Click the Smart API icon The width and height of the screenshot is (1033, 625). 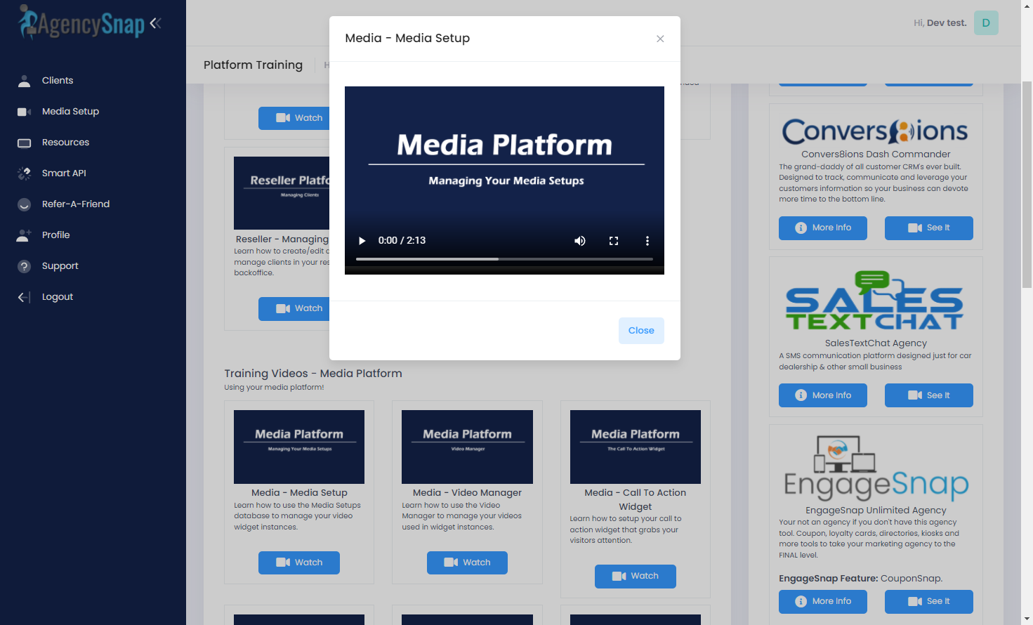(24, 173)
